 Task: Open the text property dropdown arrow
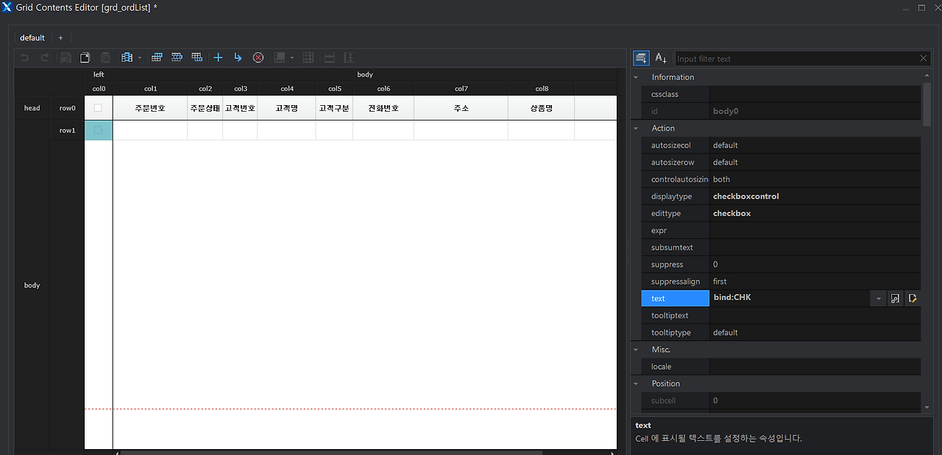coord(878,298)
